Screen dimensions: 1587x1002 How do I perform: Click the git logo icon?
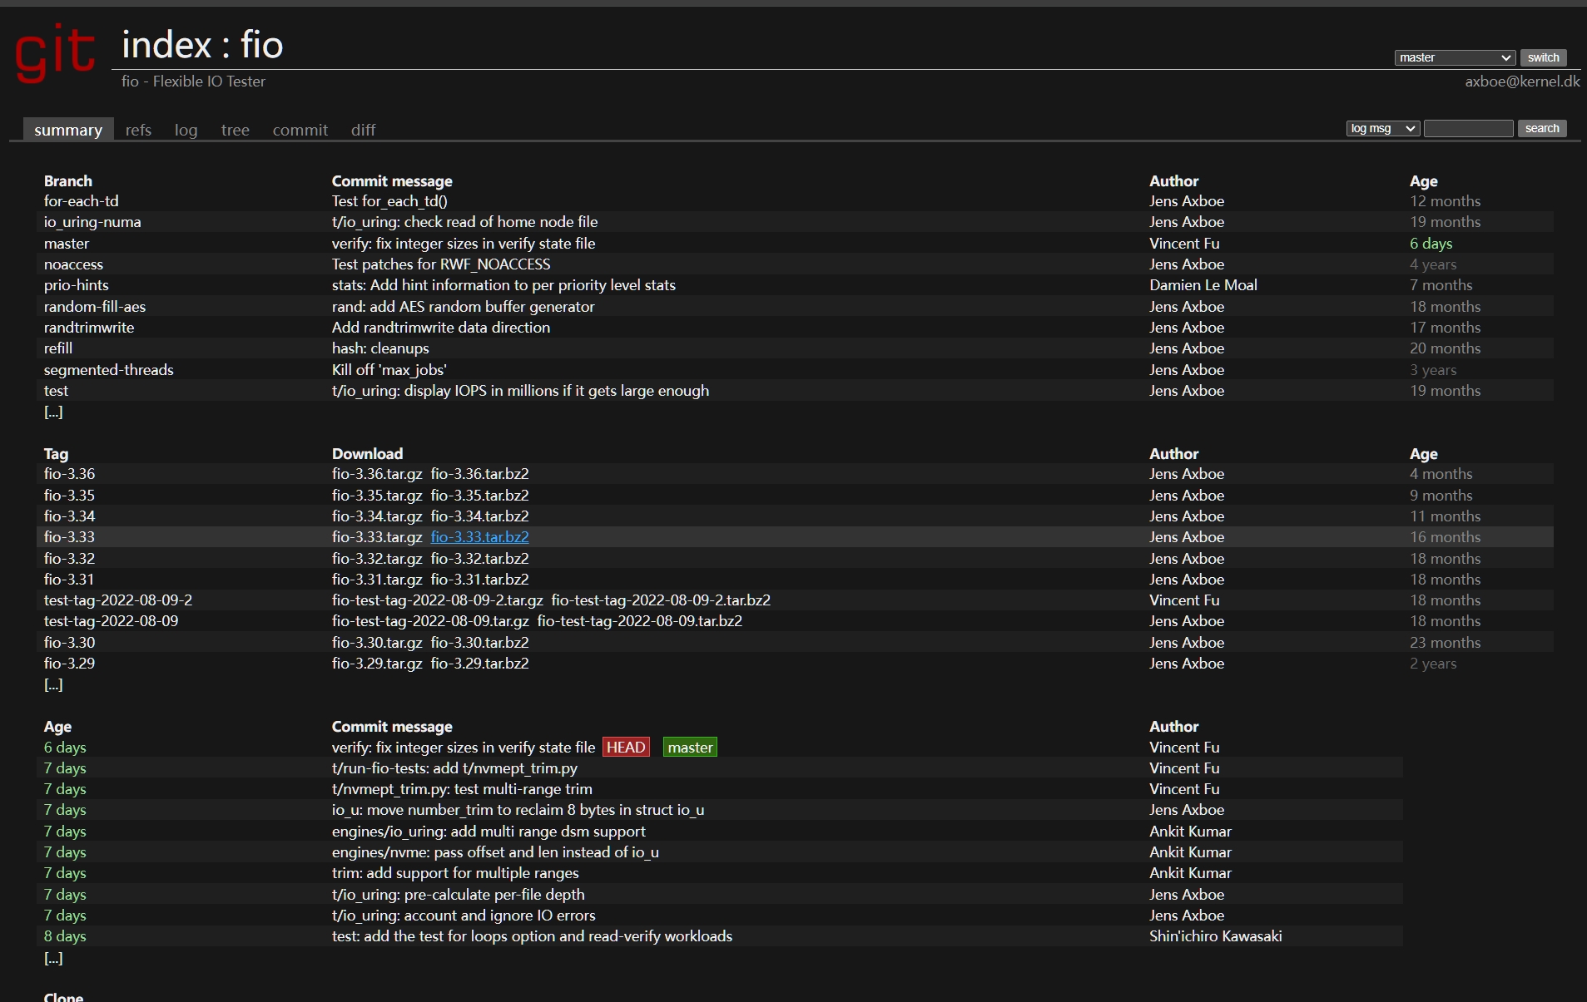click(55, 52)
